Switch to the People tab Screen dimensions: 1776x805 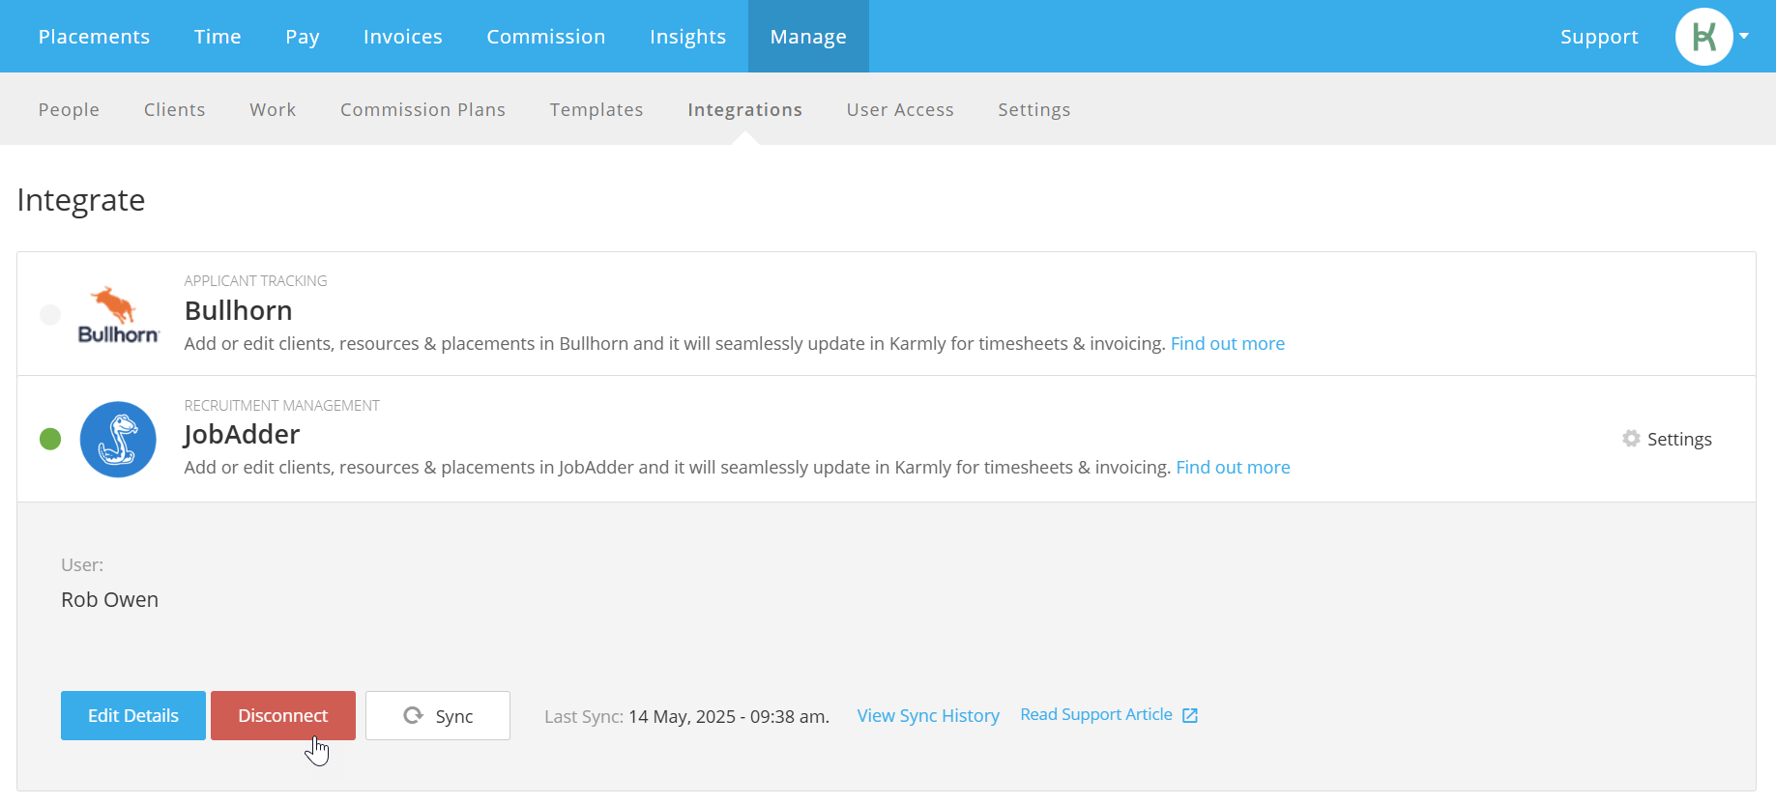pos(69,110)
